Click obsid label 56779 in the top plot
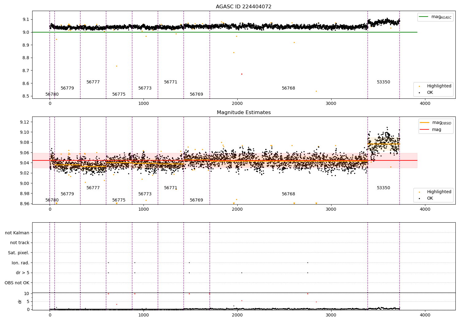 pyautogui.click(x=67, y=88)
